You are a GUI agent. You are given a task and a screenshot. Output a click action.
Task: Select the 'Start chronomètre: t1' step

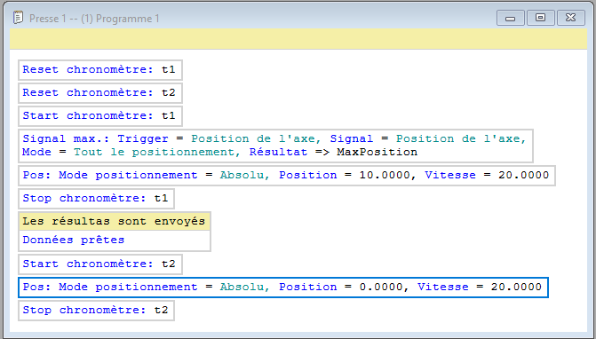coord(100,116)
